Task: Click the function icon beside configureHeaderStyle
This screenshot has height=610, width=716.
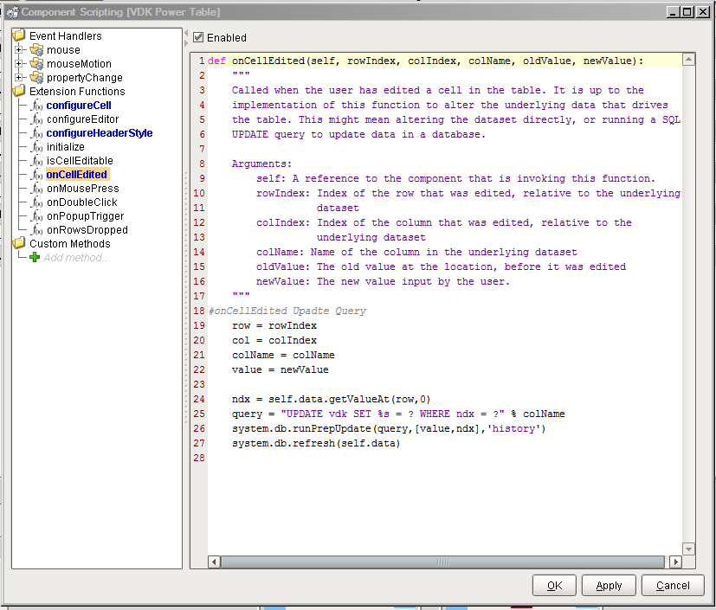Action: [36, 133]
